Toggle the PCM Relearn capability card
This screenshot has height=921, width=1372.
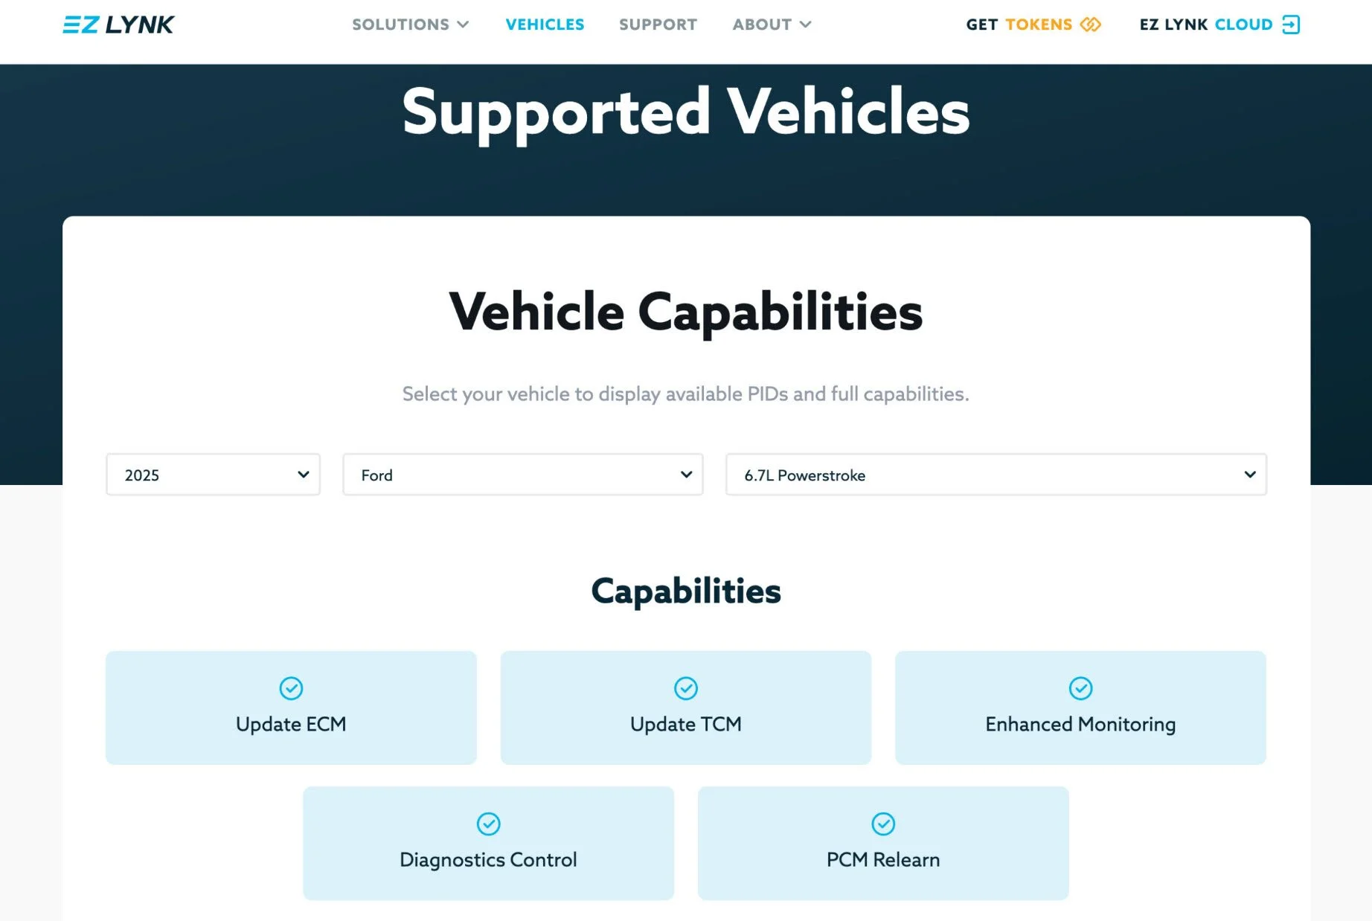coord(882,843)
